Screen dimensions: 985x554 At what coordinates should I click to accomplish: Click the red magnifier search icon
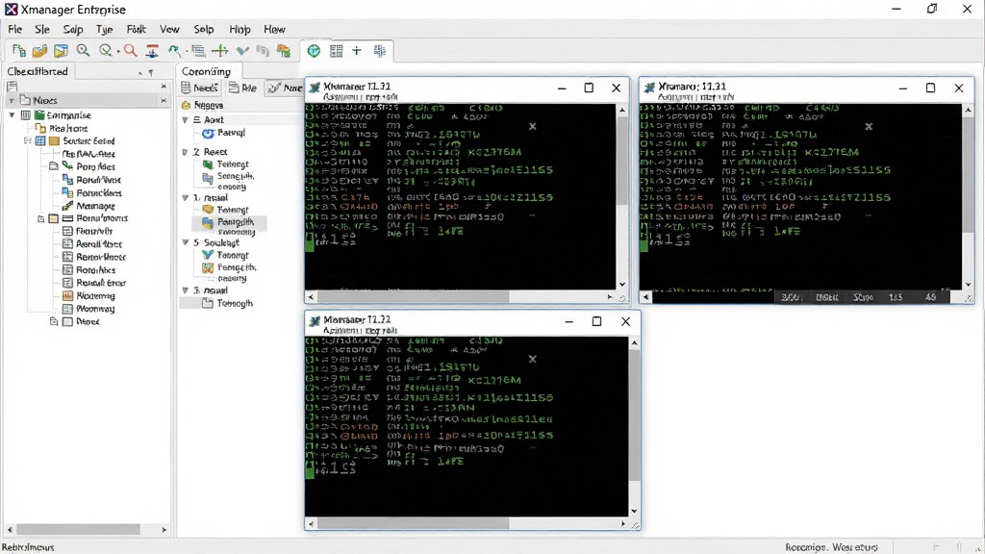pos(130,51)
